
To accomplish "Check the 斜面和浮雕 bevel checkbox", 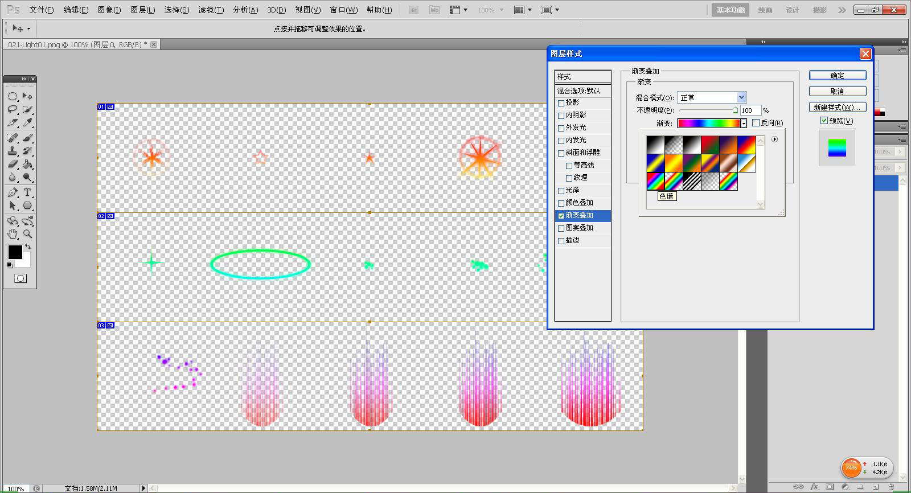I will (x=561, y=153).
